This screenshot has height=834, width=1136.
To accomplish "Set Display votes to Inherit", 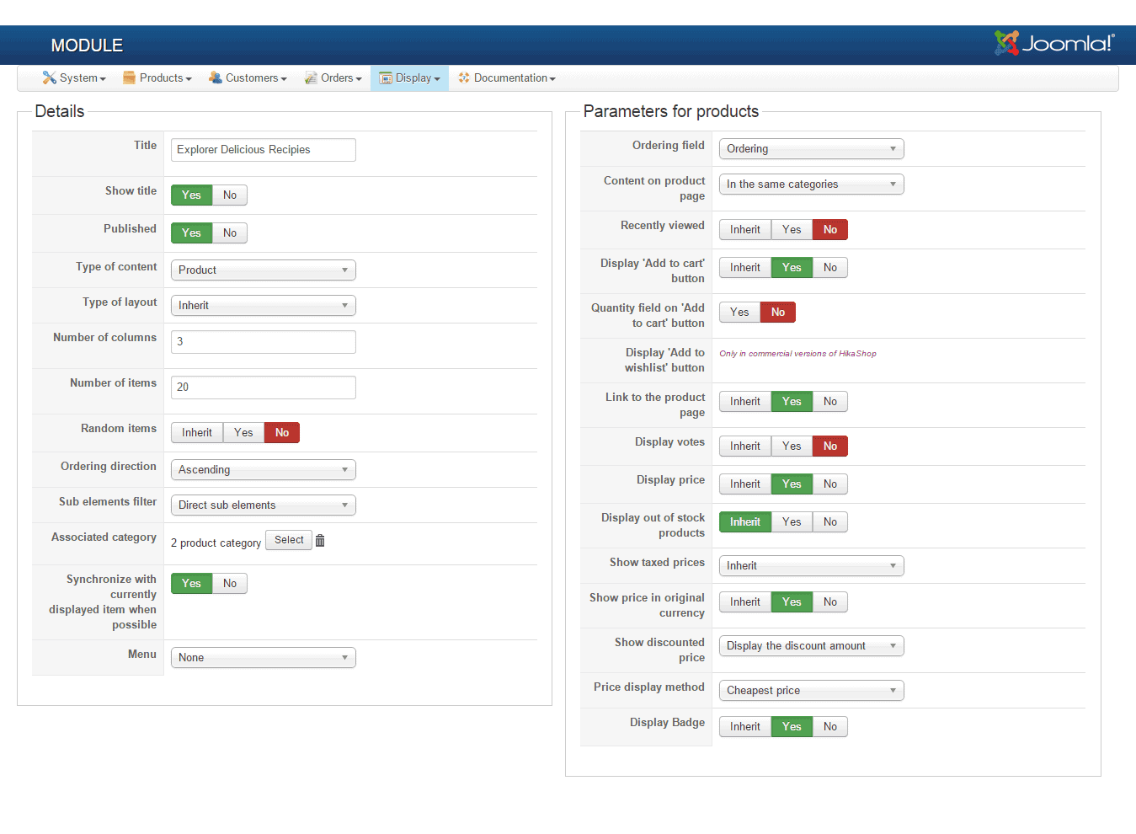I will coord(744,446).
